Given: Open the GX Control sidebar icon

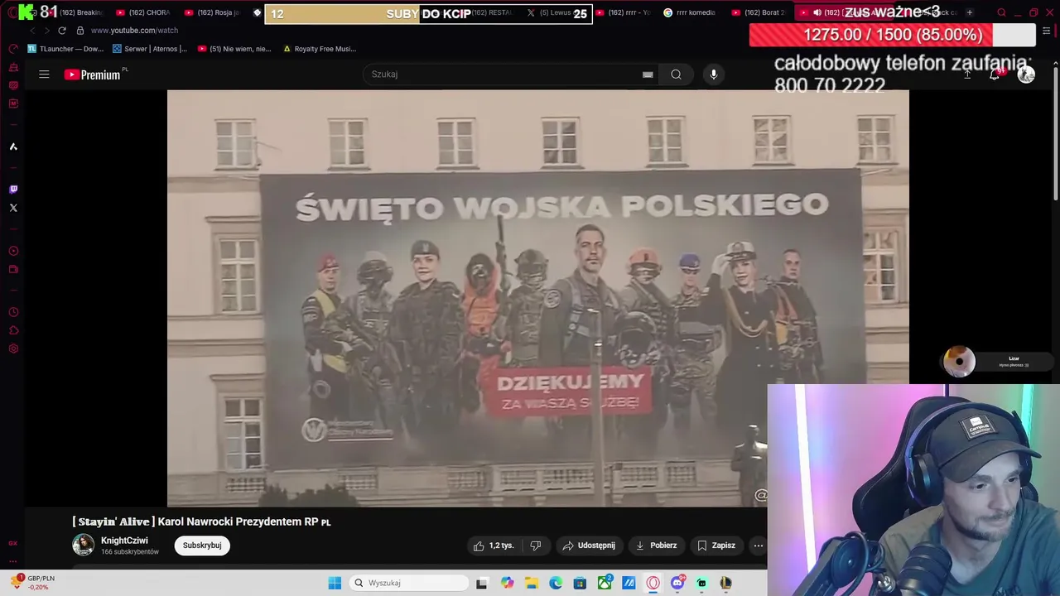Looking at the screenshot, I should (x=13, y=543).
